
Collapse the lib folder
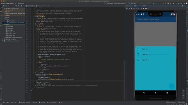tap(4, 19)
